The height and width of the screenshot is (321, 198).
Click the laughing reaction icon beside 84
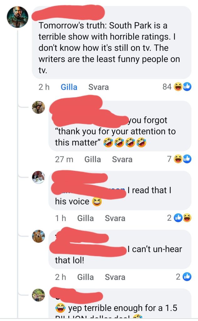[178, 87]
